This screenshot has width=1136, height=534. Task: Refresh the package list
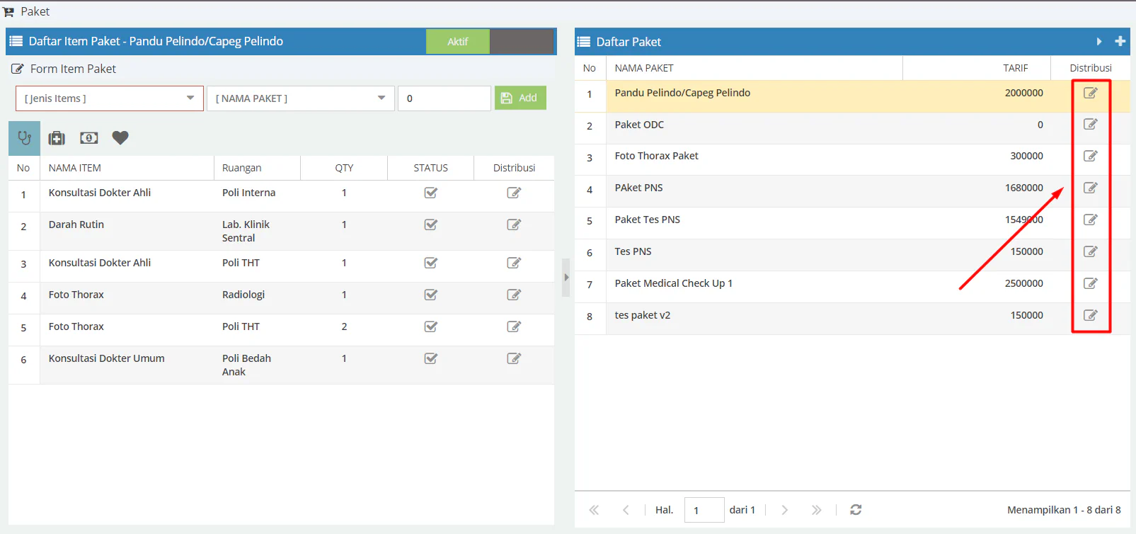(x=856, y=510)
